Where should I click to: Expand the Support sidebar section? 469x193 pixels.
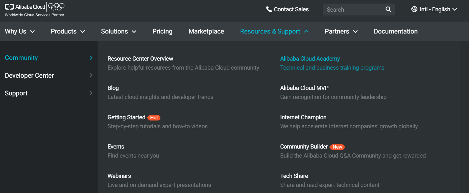[x=16, y=93]
